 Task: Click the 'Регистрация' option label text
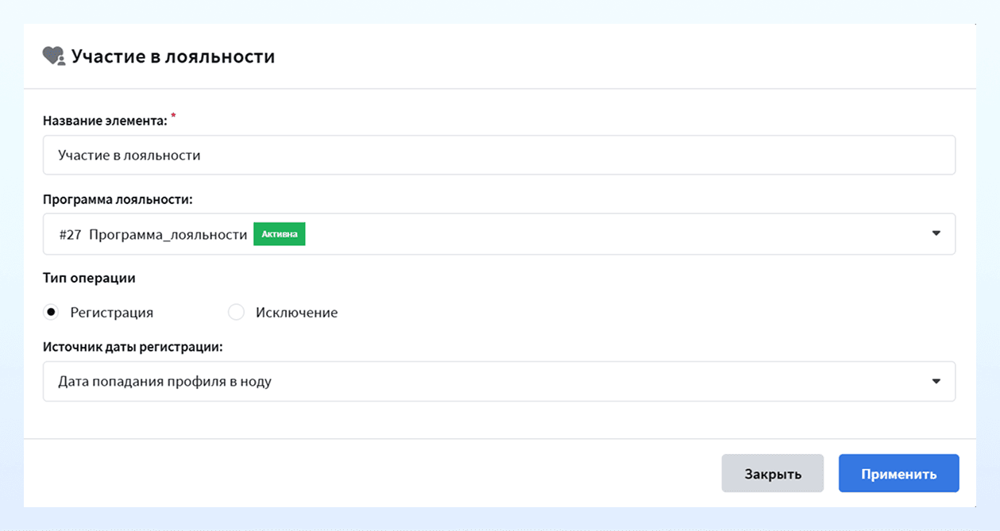[x=112, y=312]
